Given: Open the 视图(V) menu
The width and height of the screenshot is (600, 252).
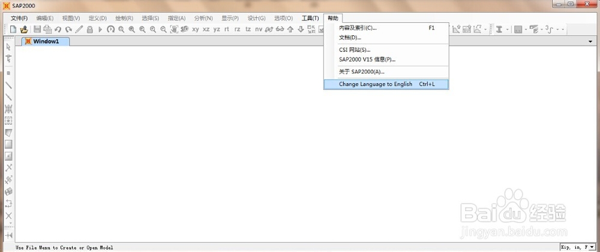Looking at the screenshot, I should coord(71,18).
